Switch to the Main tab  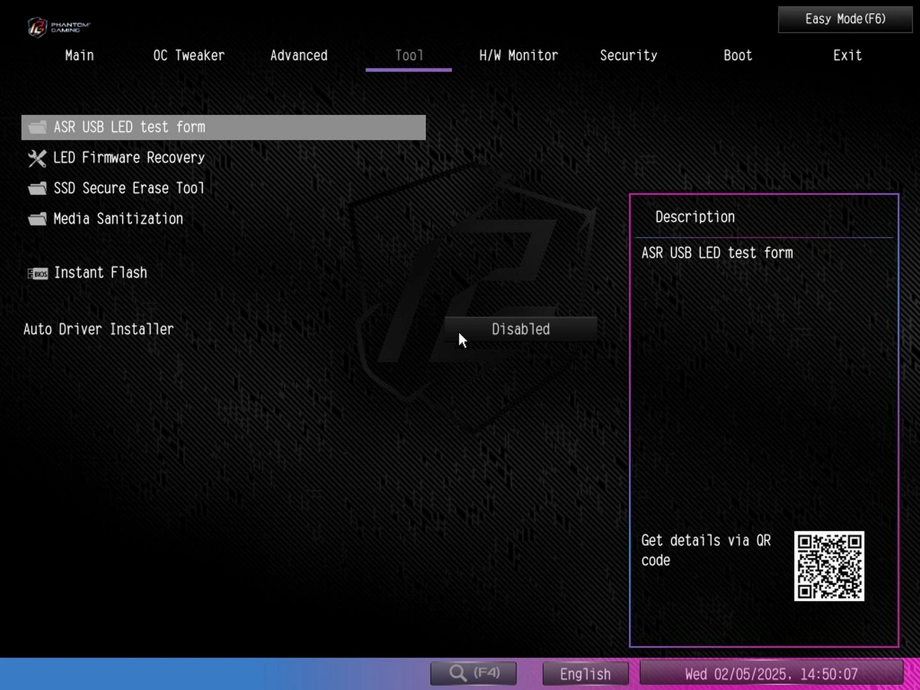79,56
